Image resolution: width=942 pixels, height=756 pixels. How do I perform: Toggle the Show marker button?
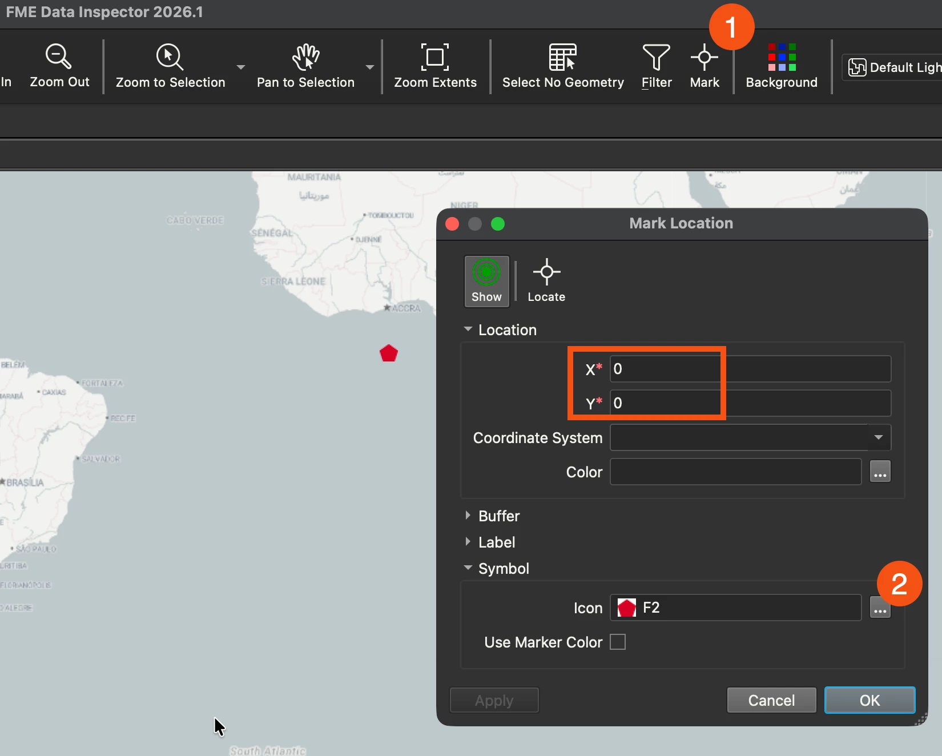click(x=486, y=281)
